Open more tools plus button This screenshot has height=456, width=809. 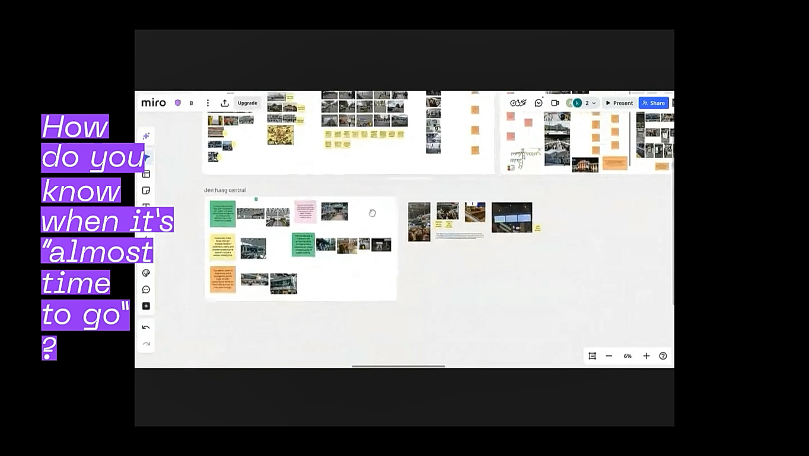146,306
